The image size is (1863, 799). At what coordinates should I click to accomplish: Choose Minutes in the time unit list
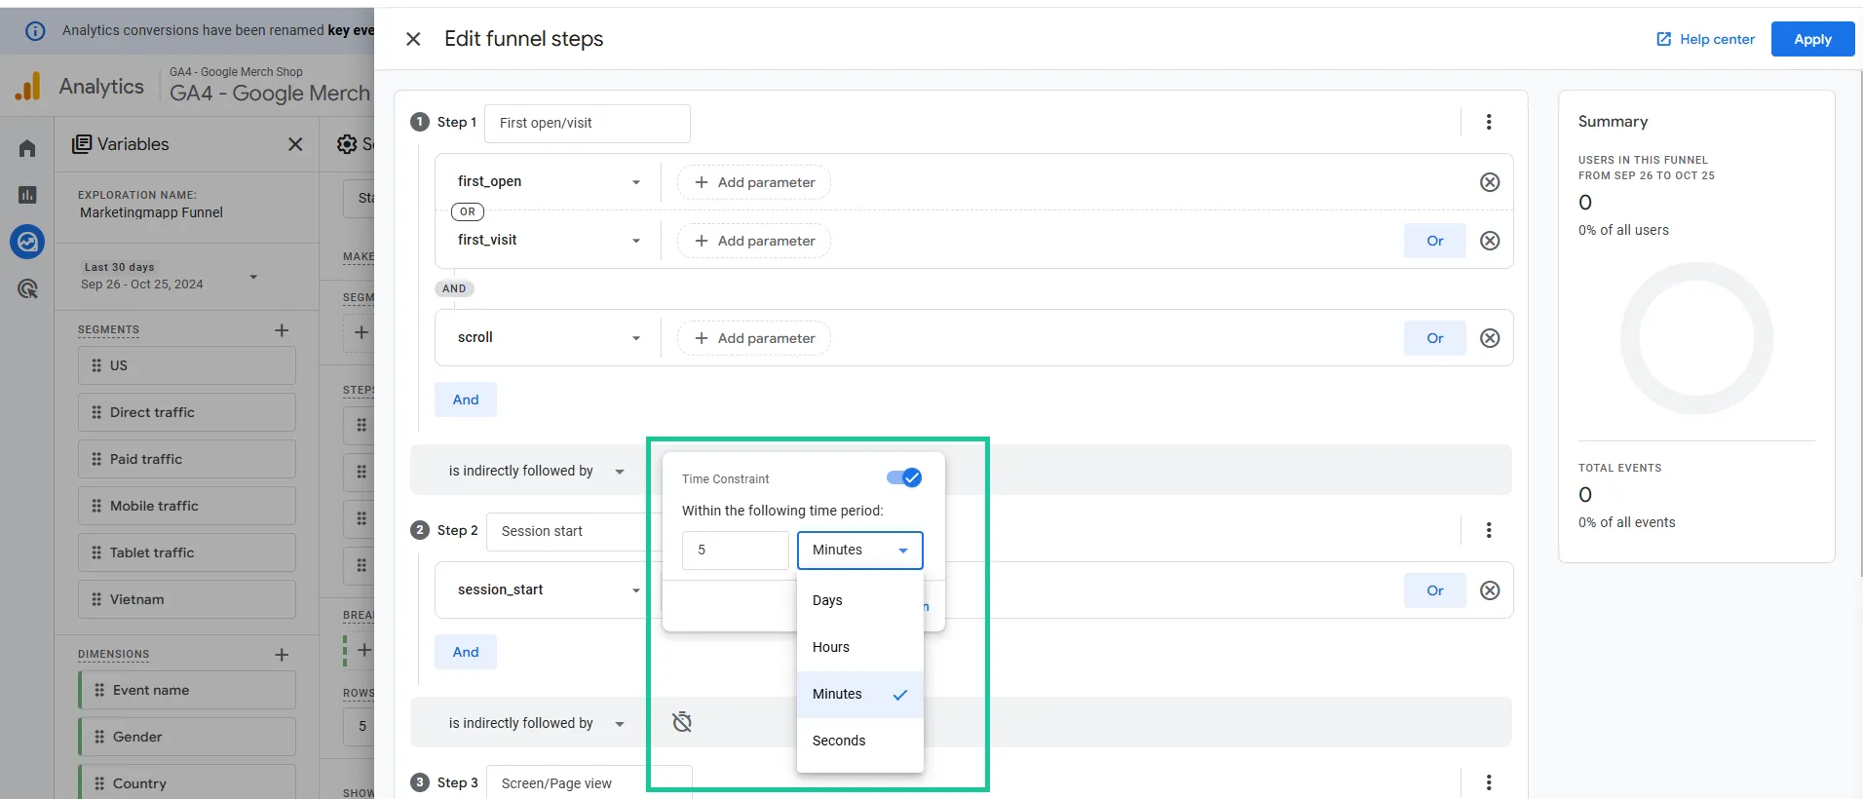pos(860,694)
